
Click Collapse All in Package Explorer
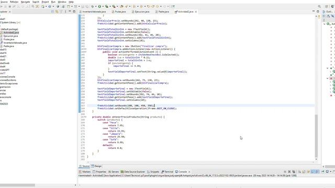pyautogui.click(x=52, y=11)
